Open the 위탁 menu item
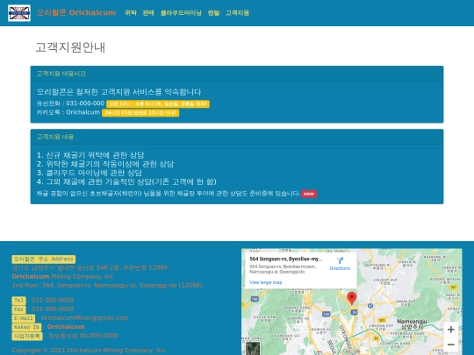 pyautogui.click(x=131, y=12)
